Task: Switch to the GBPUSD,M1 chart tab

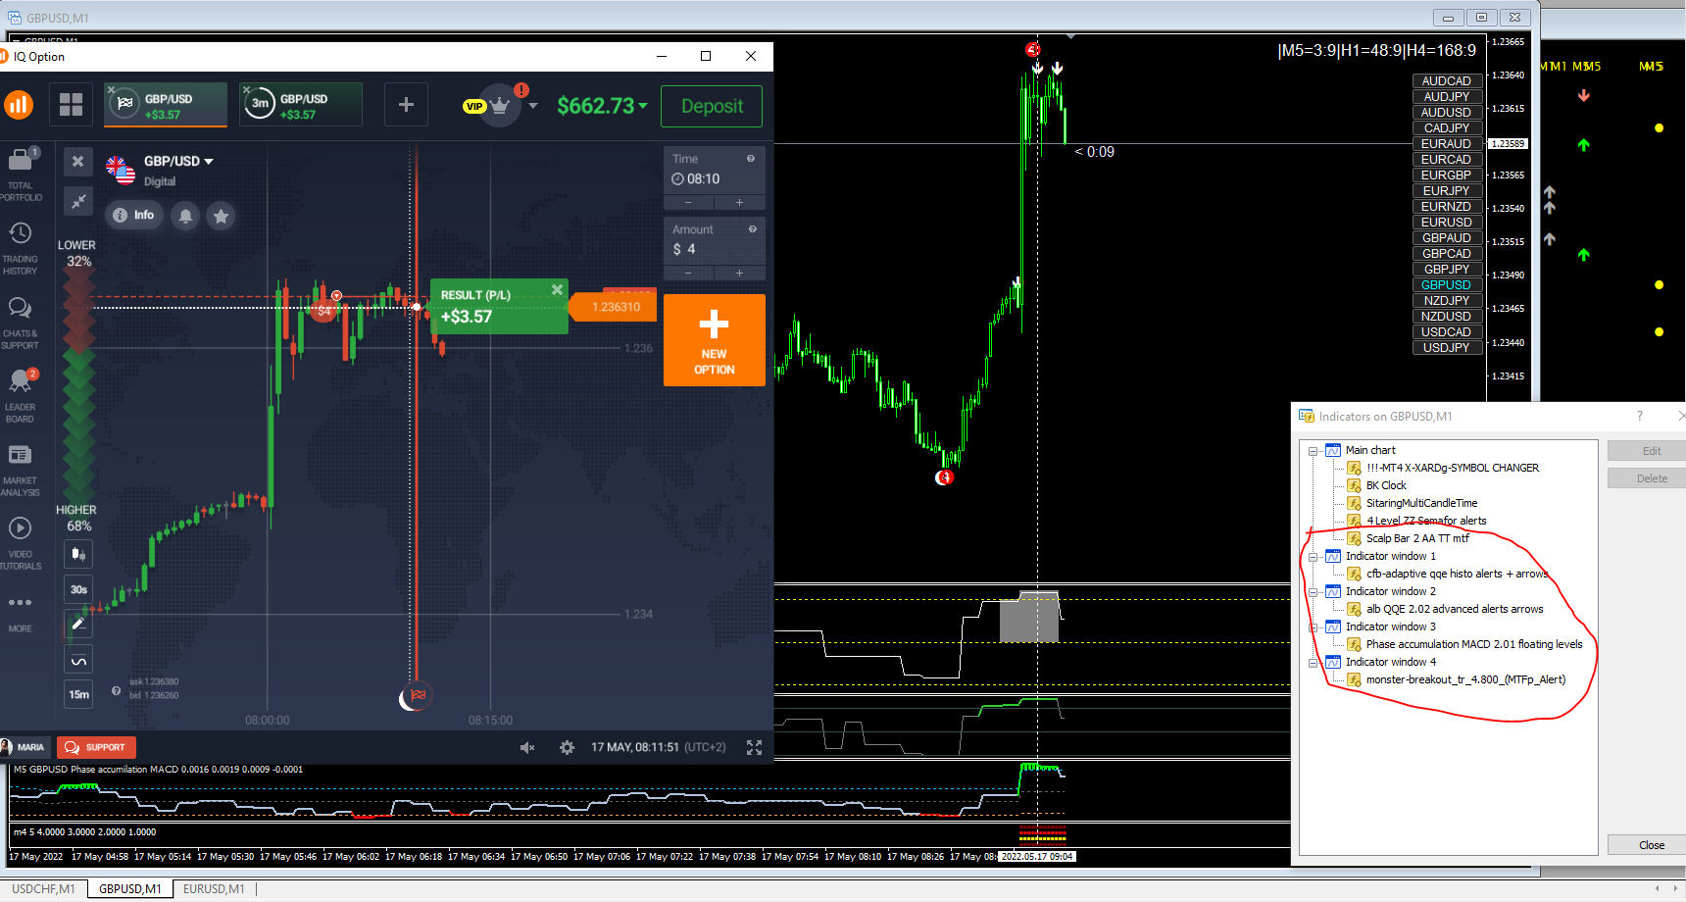Action: (x=130, y=889)
